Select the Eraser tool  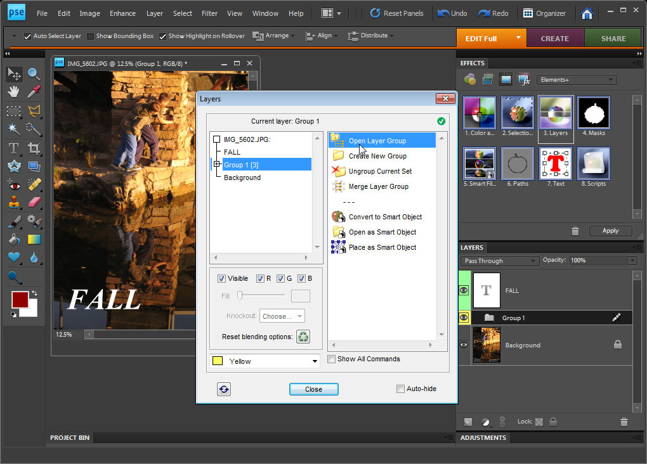[34, 203]
